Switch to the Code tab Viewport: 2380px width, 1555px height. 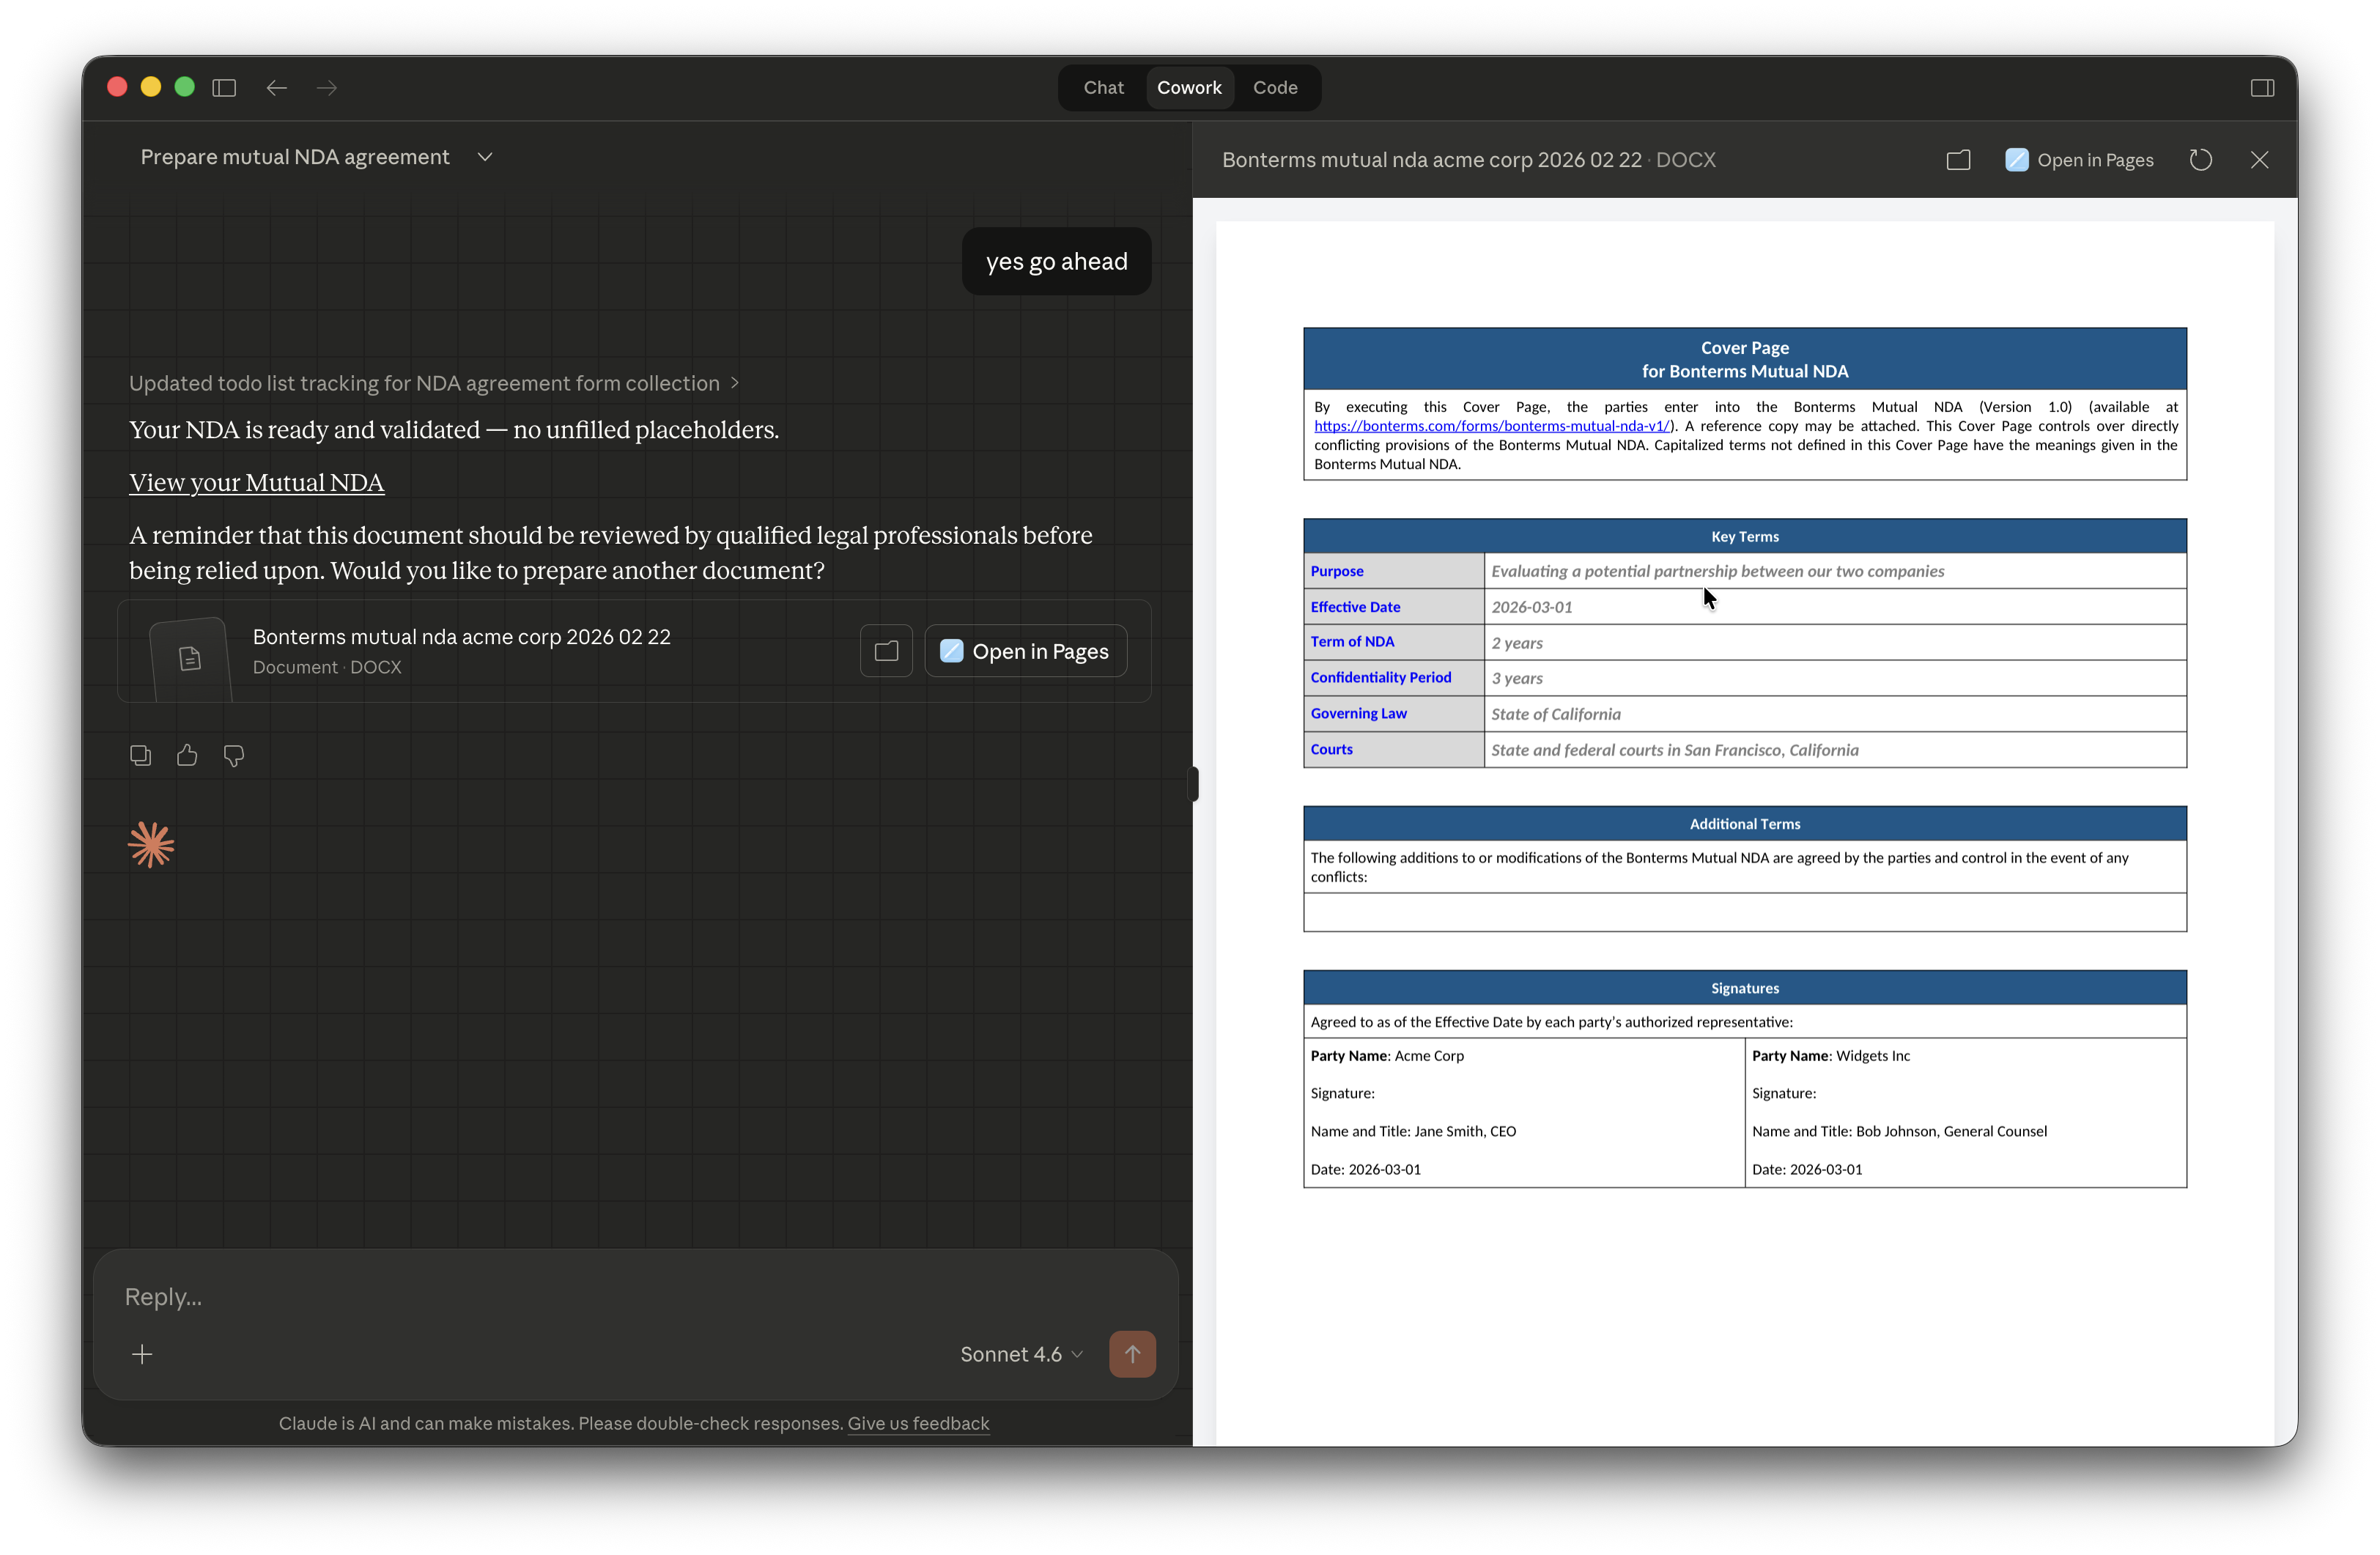(x=1275, y=88)
